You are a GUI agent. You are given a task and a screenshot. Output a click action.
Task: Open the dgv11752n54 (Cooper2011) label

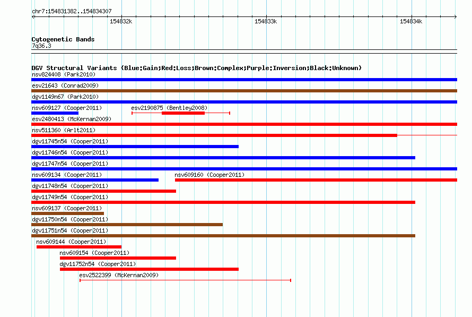click(98, 264)
